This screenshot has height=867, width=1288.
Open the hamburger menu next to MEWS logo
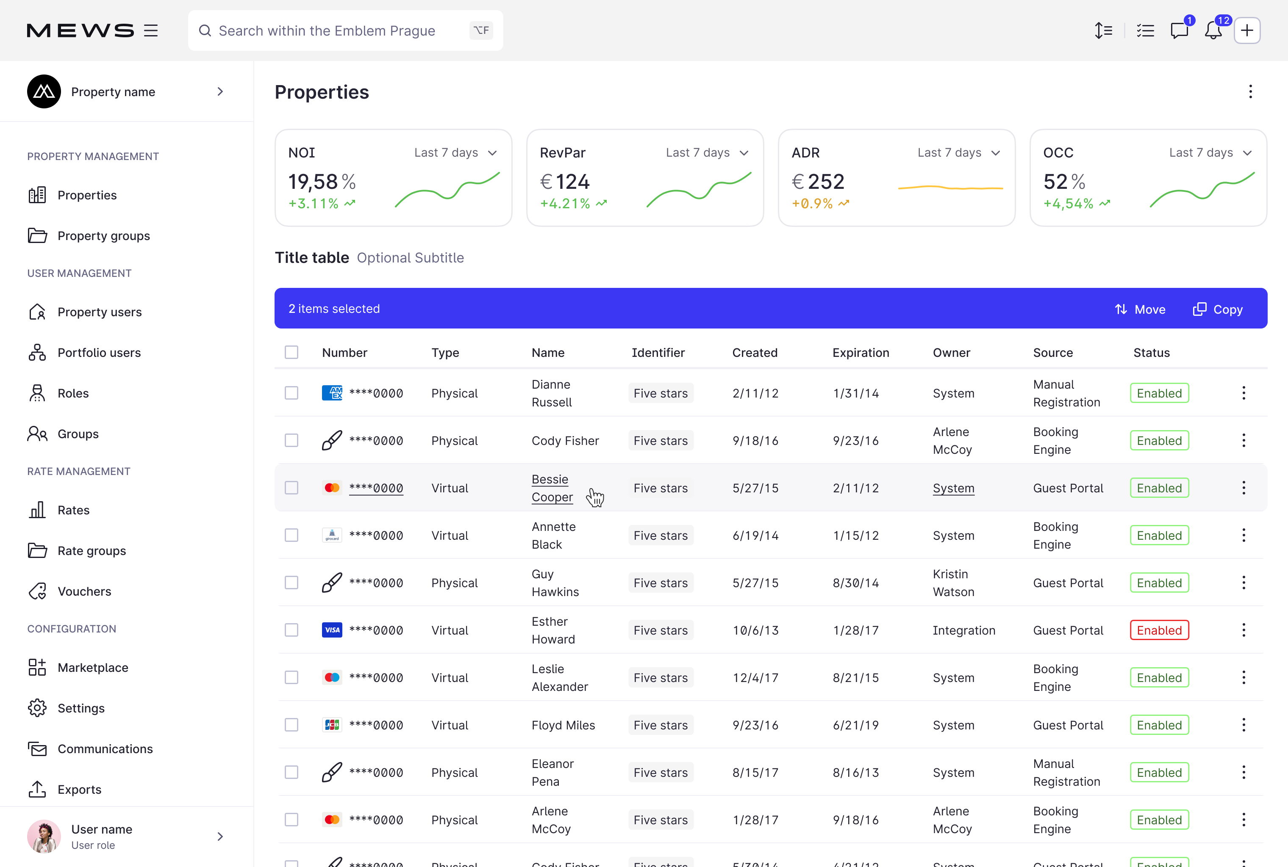pyautogui.click(x=151, y=30)
